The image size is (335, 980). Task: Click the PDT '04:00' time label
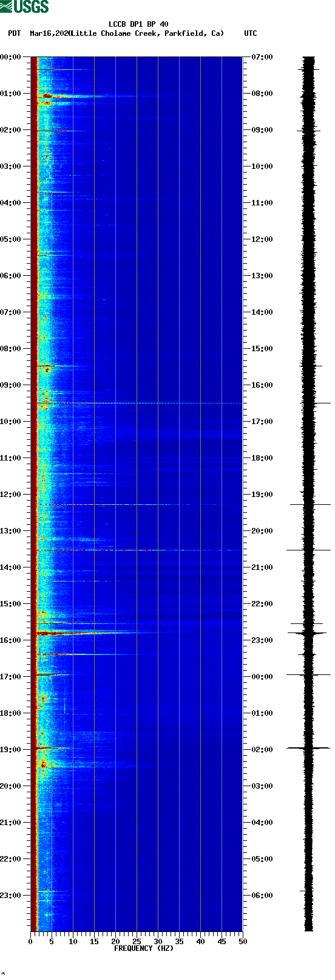10,203
